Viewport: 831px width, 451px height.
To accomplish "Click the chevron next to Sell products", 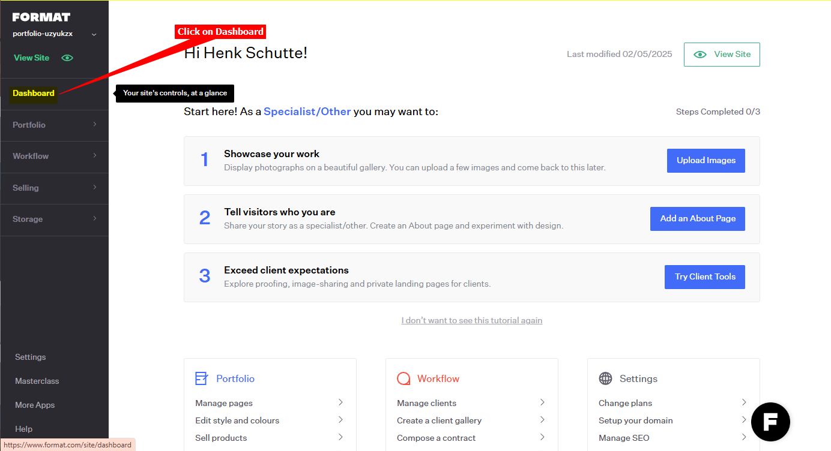I will click(340, 437).
